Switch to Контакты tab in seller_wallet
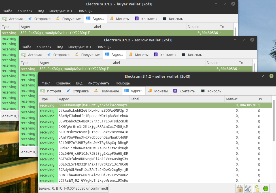This screenshot has height=193, width=276. 184,91
